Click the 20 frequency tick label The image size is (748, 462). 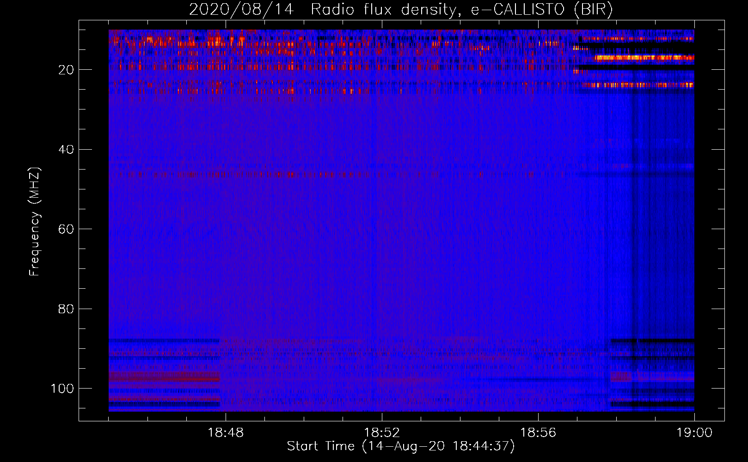pos(66,70)
